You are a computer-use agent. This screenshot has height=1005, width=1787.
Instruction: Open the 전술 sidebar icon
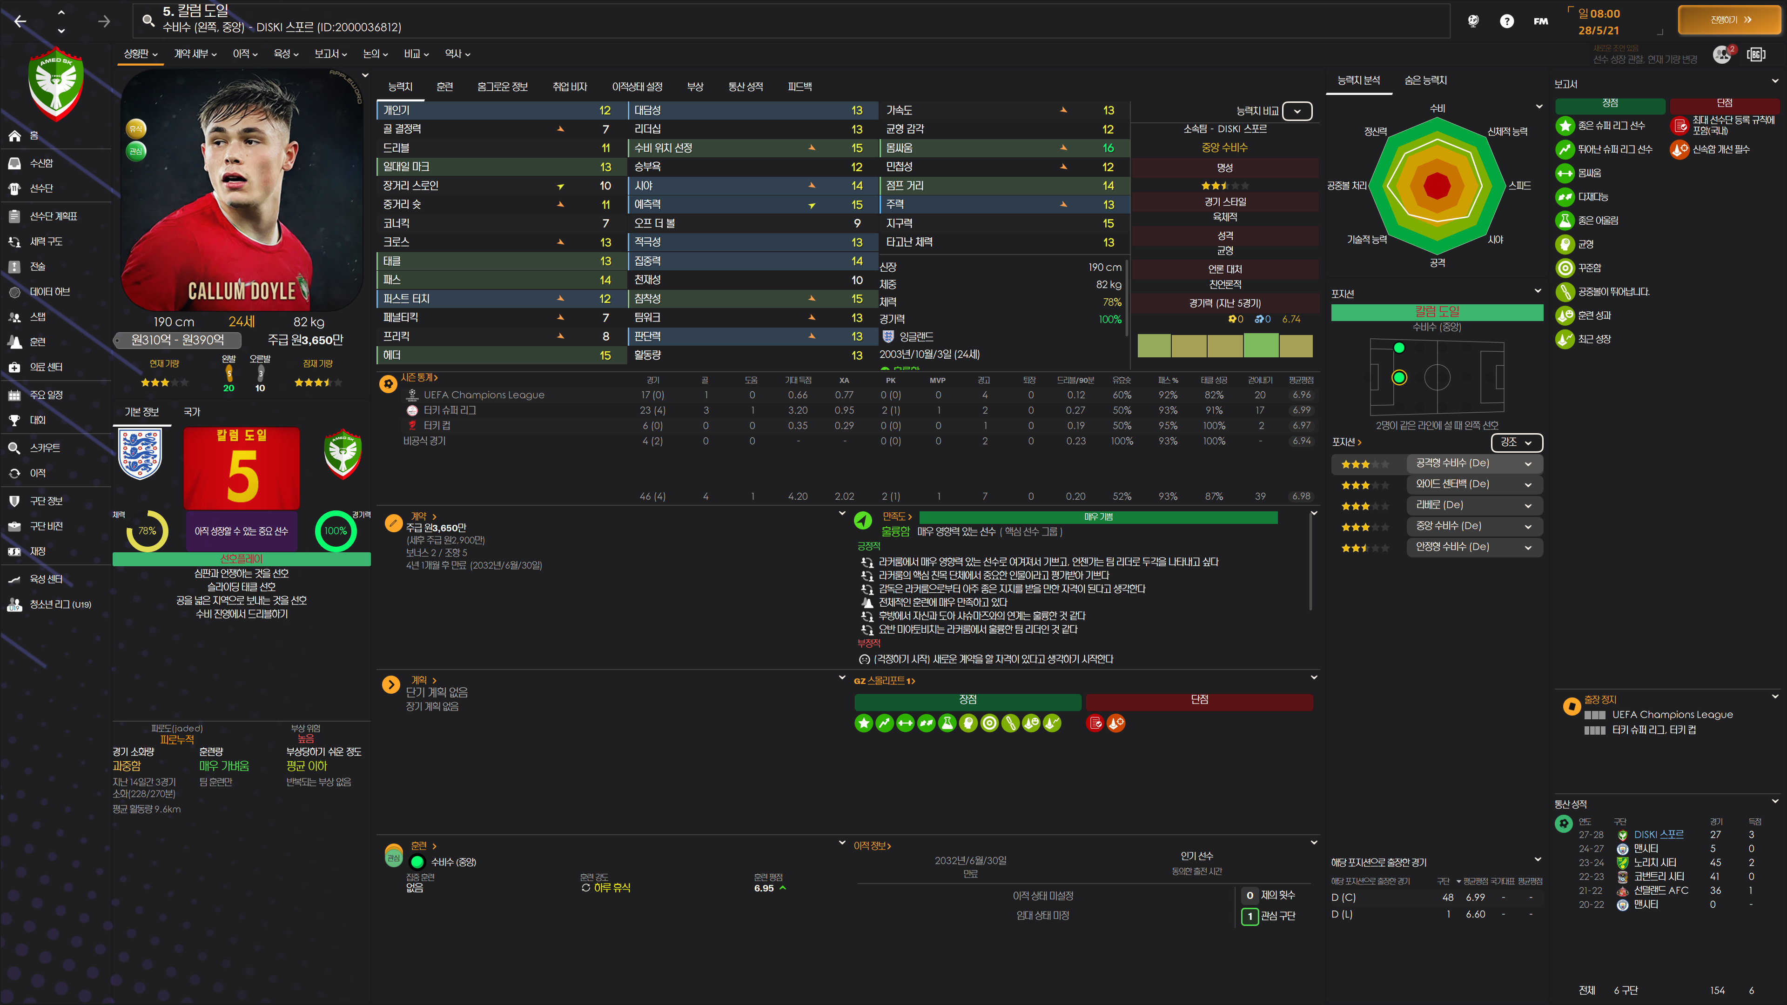(14, 266)
